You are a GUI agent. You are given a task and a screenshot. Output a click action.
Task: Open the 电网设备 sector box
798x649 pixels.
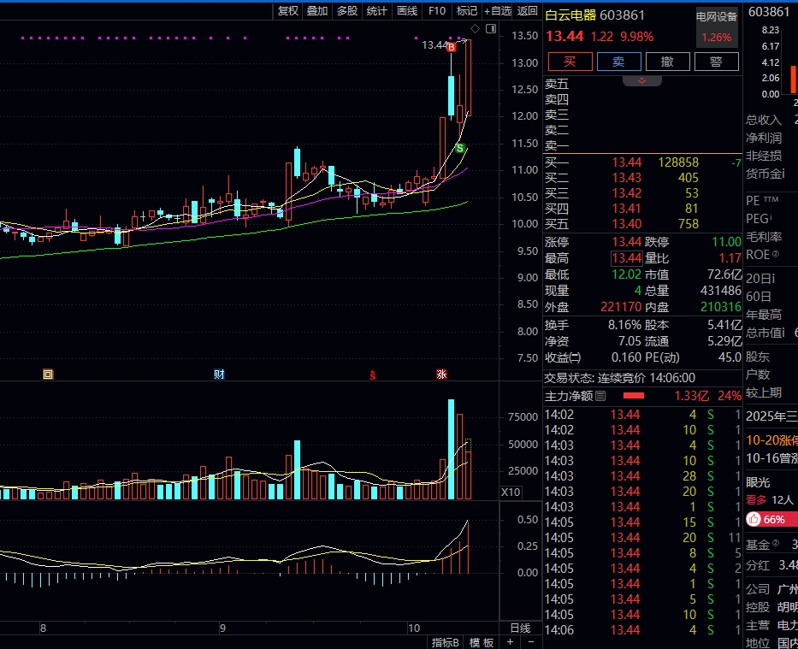(717, 27)
